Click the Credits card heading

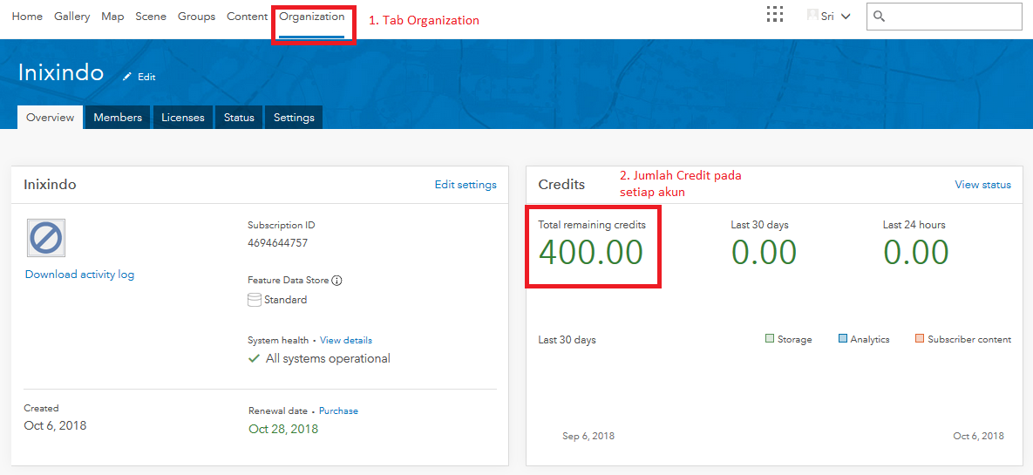coord(561,185)
